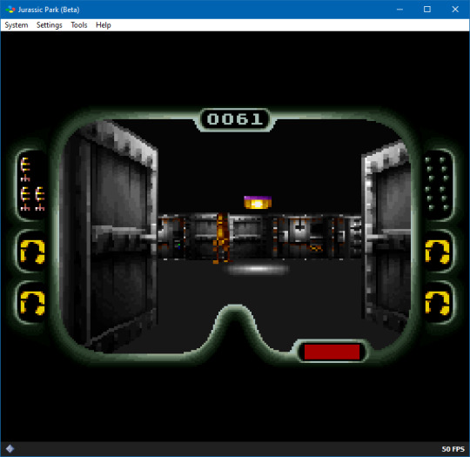Viewport: 470px width, 457px height.
Task: Open the Tools menu
Action: tap(79, 25)
